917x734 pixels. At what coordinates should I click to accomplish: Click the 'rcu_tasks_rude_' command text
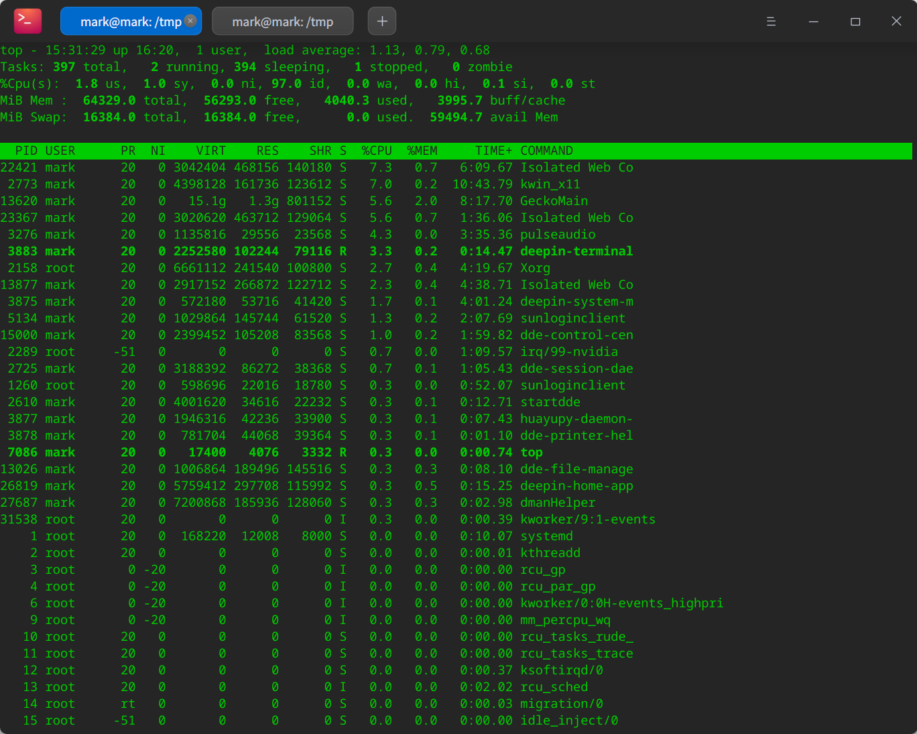pos(576,637)
